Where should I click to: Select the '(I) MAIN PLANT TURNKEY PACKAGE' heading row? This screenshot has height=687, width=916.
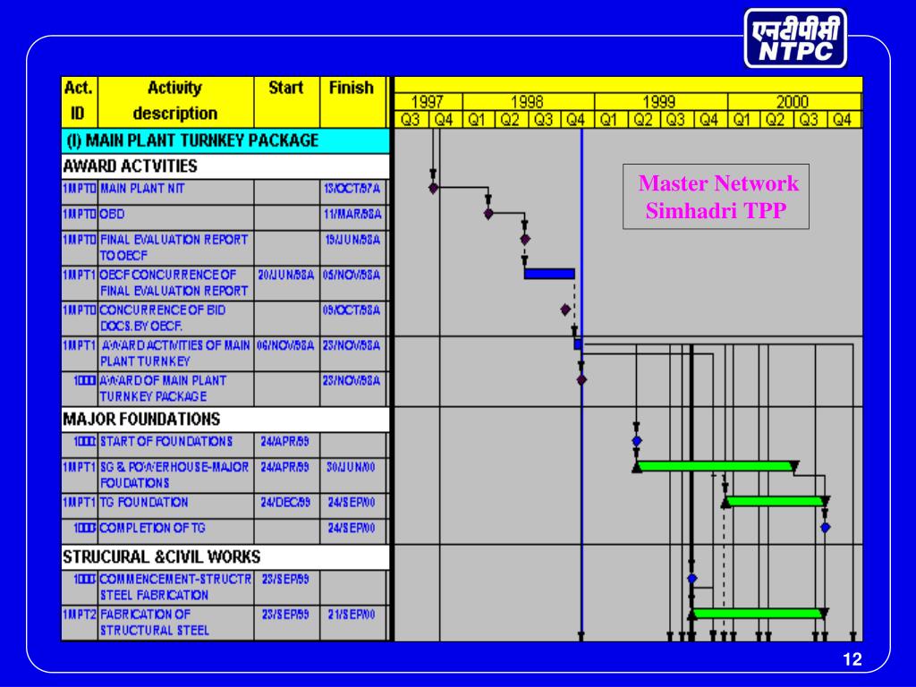225,140
